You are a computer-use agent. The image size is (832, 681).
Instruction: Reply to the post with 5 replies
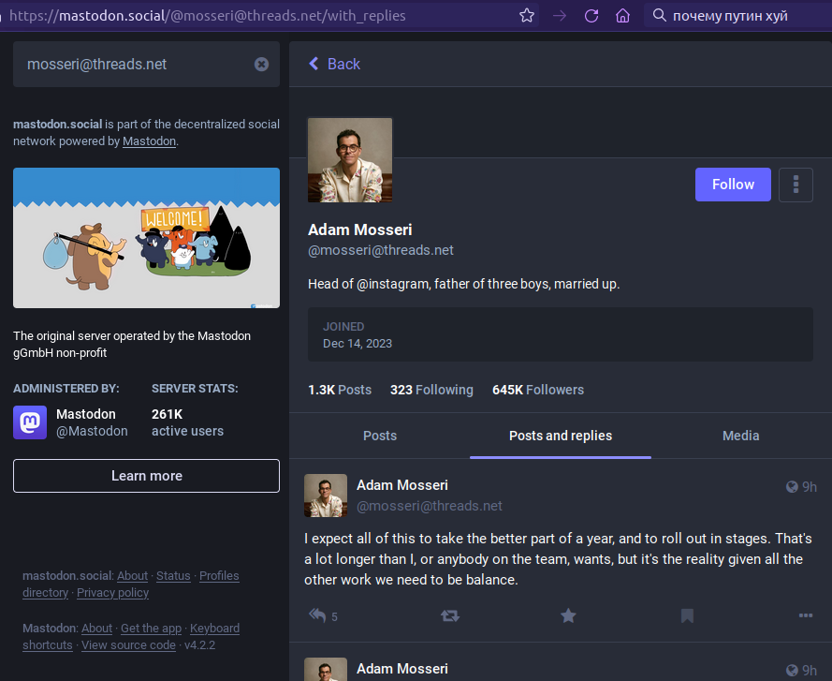[317, 615]
